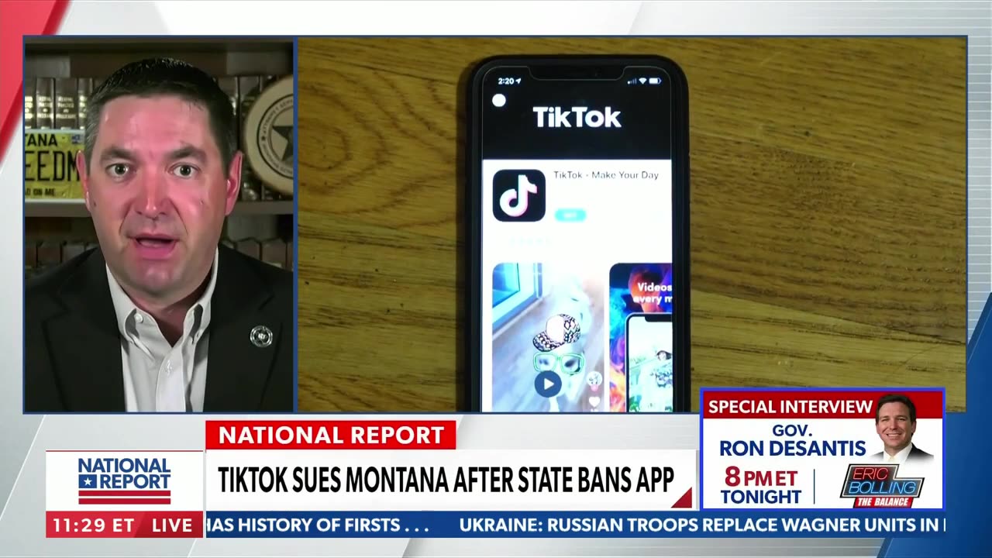
Task: Click the battery icon in phone status bar
Action: point(656,81)
